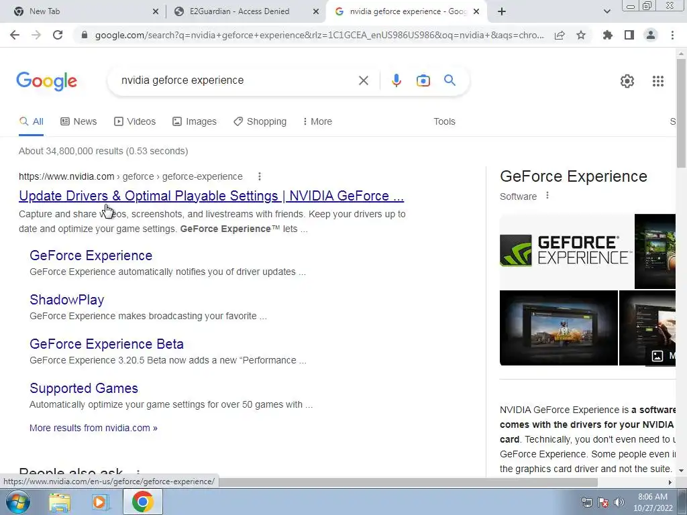Reload the page with the refresh icon
The width and height of the screenshot is (687, 515).
point(58,35)
